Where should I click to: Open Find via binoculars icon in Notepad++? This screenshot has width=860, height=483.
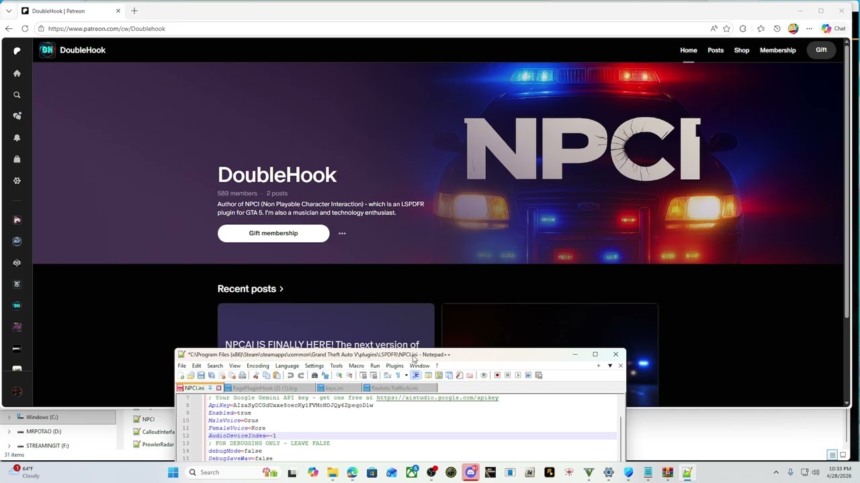click(314, 376)
